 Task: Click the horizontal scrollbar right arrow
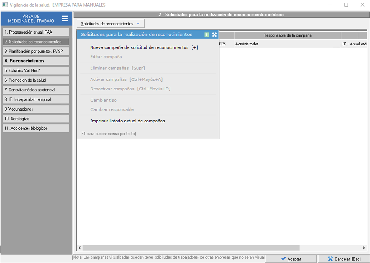[x=363, y=248]
